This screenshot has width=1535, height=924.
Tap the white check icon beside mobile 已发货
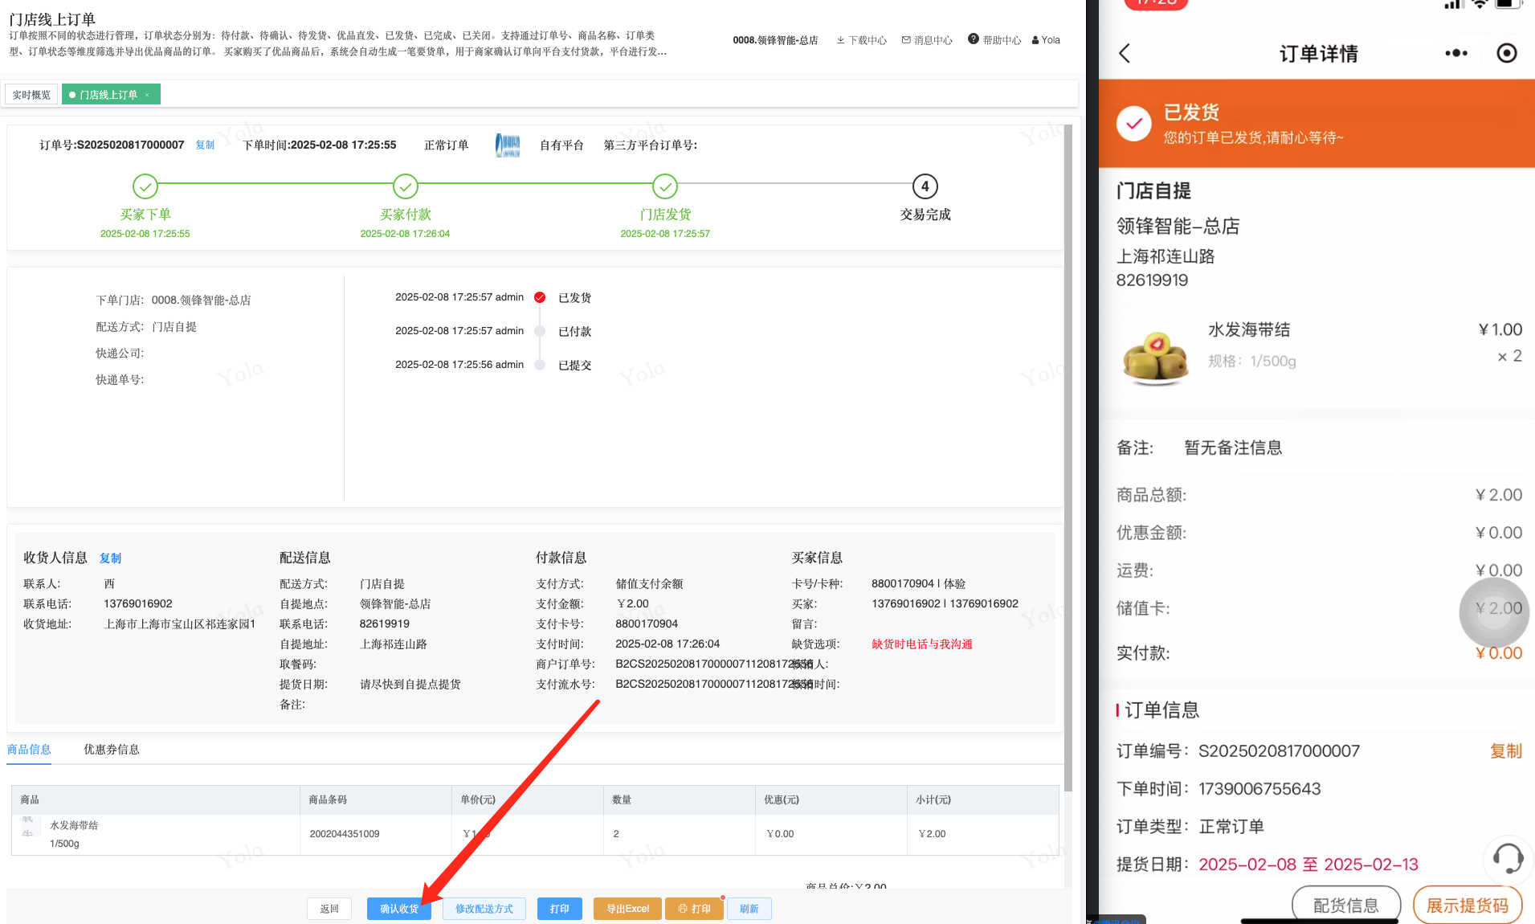1134,124
